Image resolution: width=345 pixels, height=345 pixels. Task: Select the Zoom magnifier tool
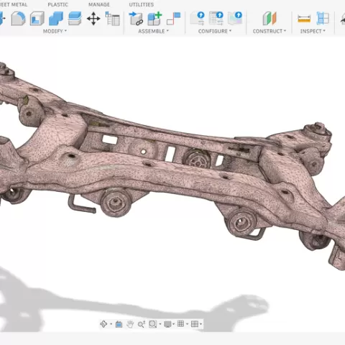142,324
